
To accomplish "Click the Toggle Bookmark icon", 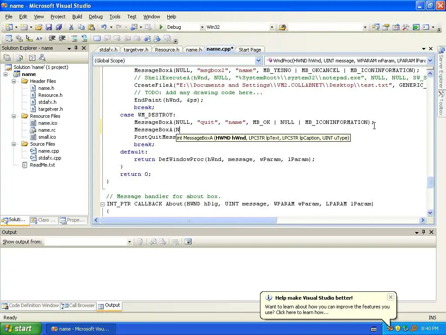I will (97, 38).
